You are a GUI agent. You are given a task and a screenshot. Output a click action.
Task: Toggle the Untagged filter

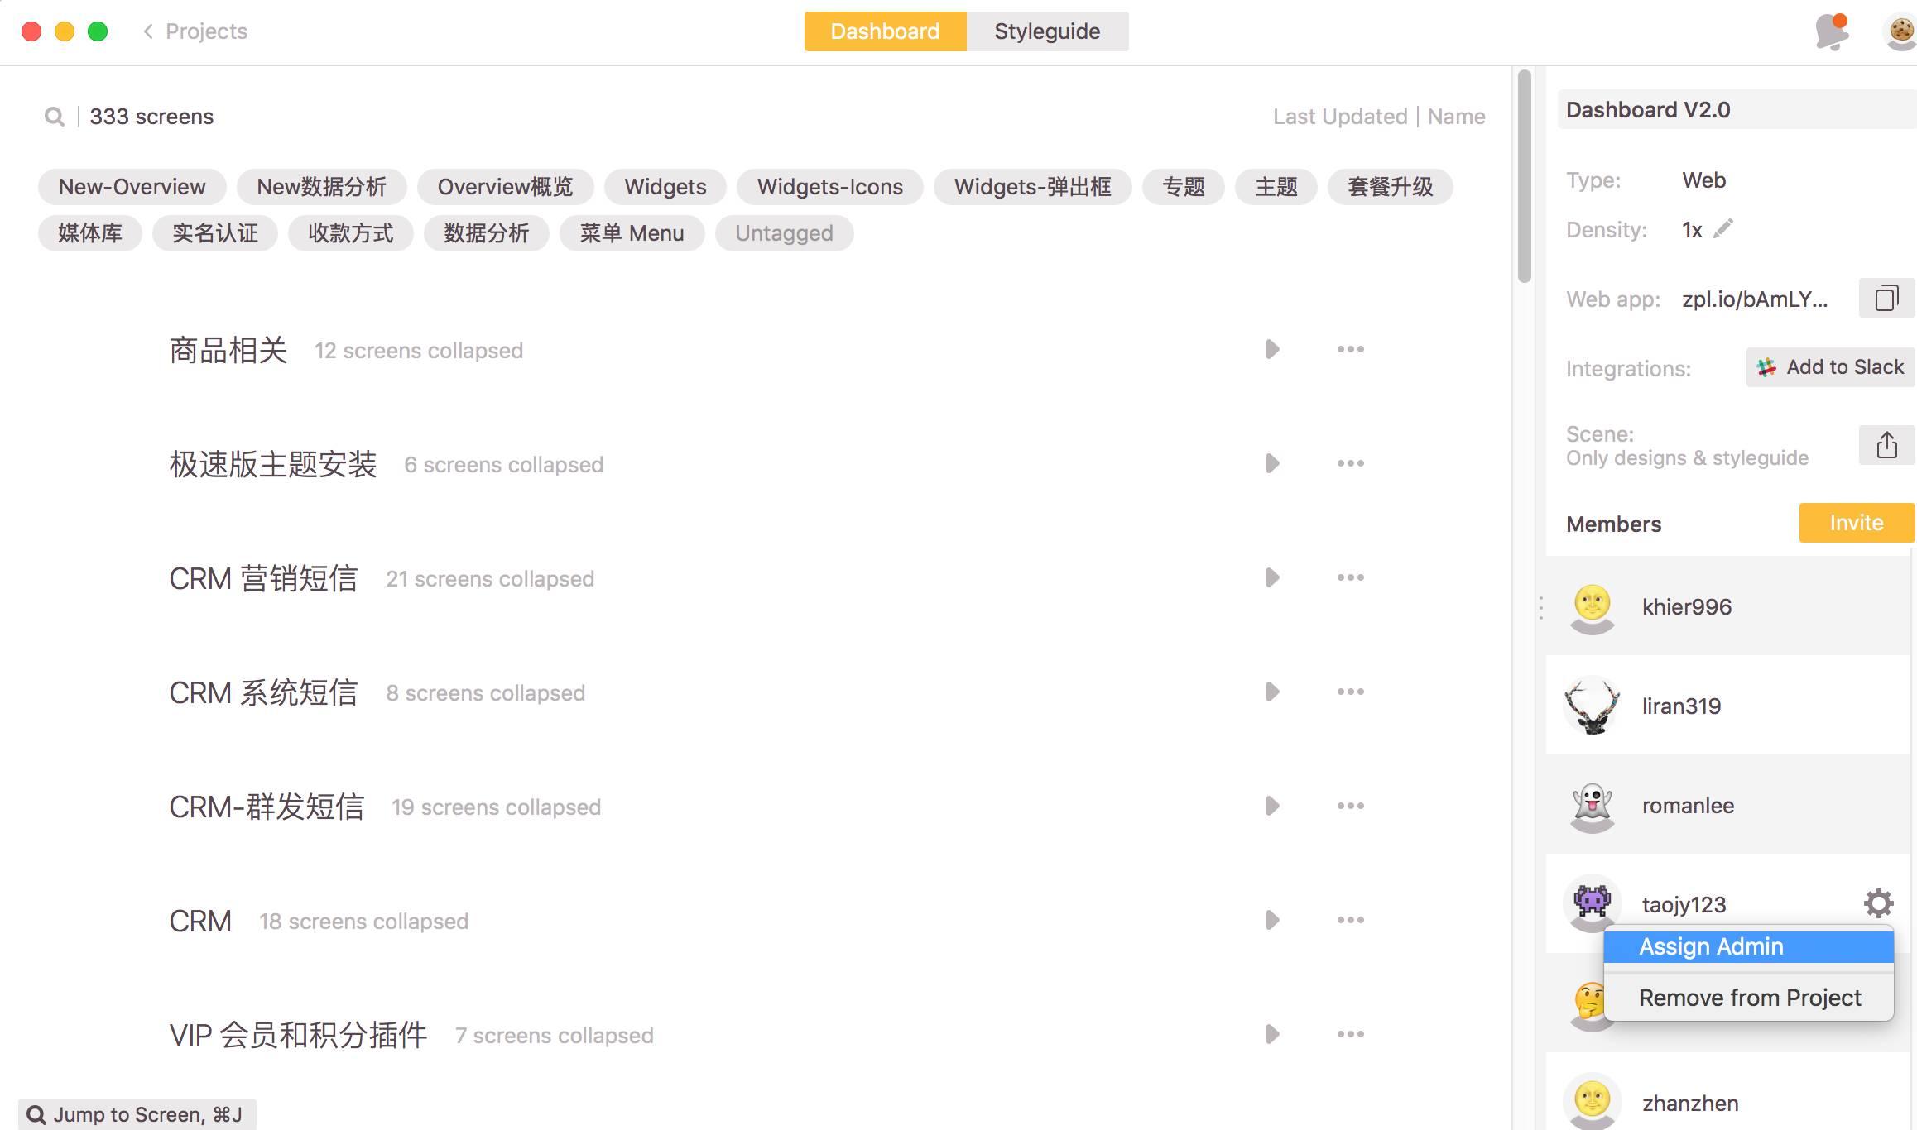coord(784,232)
